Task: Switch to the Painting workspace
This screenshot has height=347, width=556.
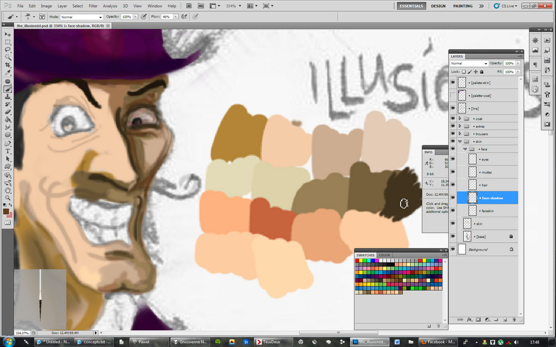Action: 463,6
